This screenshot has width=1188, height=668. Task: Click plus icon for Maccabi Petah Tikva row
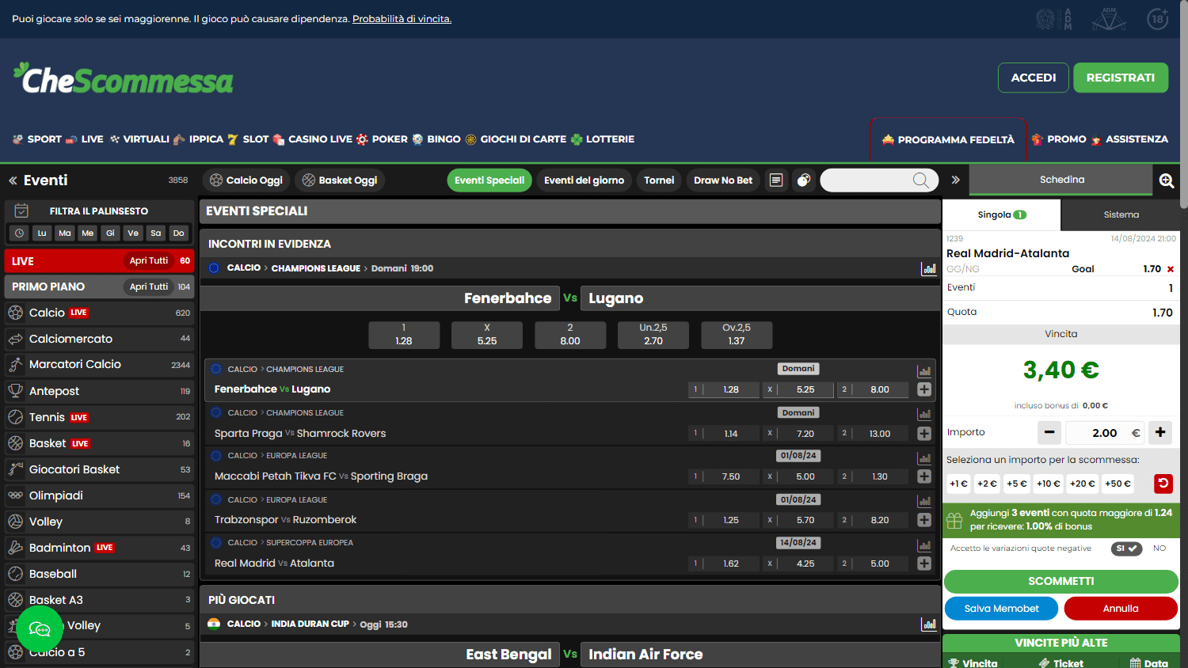(x=923, y=476)
